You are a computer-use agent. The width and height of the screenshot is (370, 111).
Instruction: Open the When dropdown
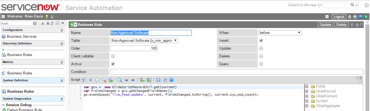coord(280,33)
